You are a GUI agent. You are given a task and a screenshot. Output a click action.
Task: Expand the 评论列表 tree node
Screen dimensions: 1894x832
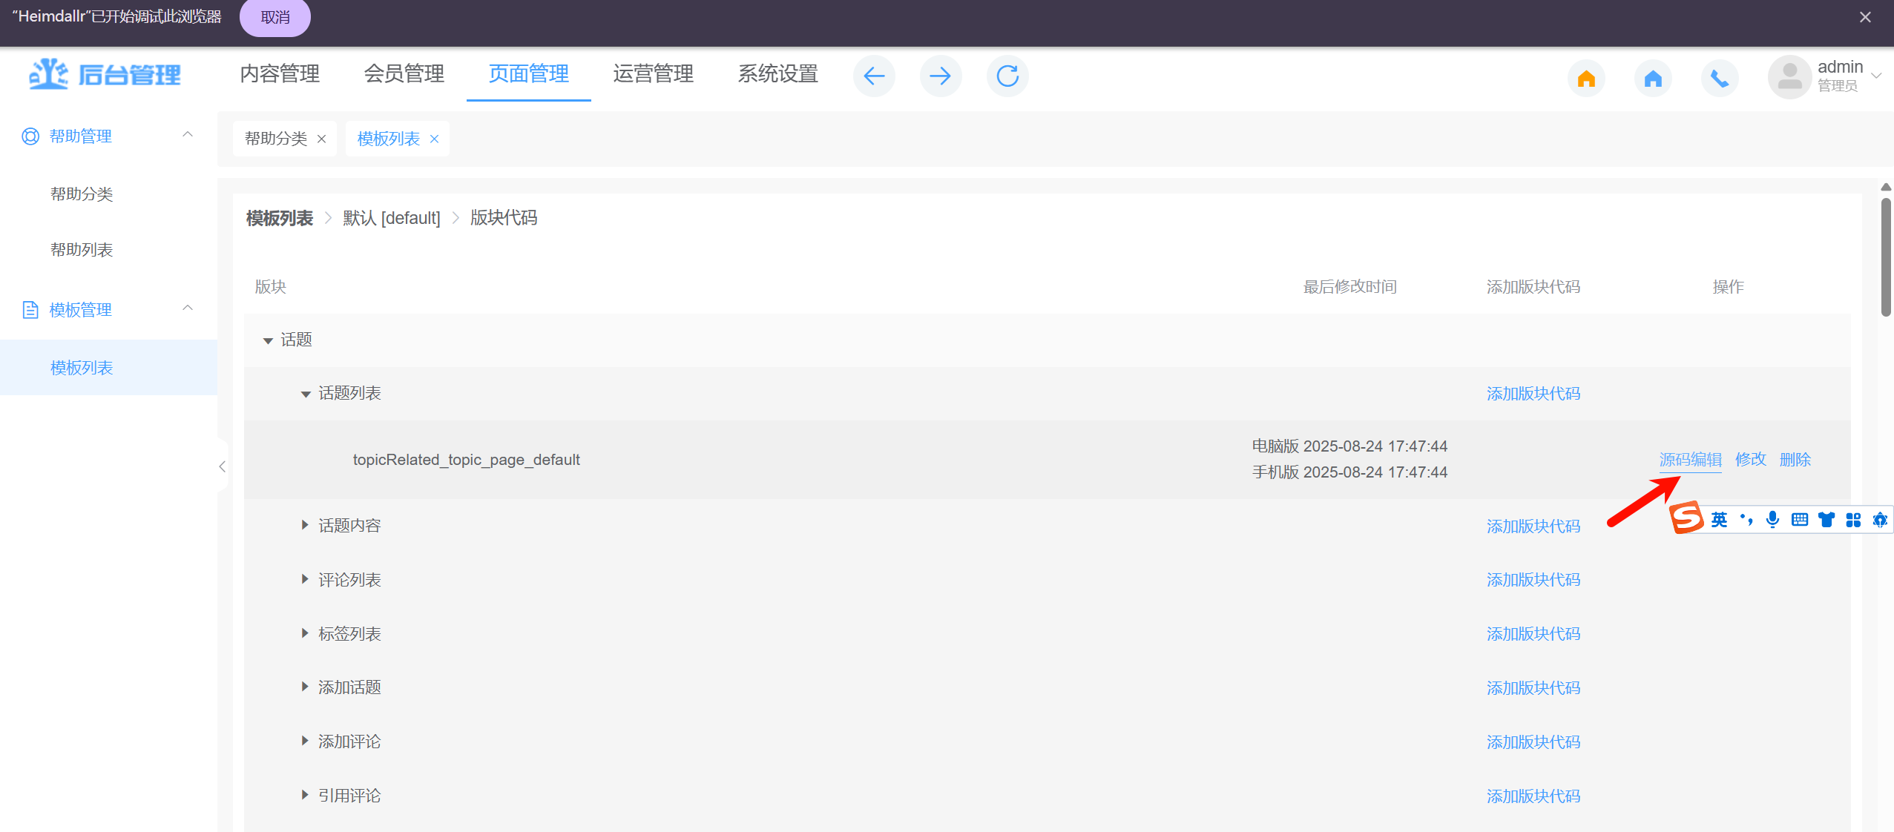click(304, 579)
